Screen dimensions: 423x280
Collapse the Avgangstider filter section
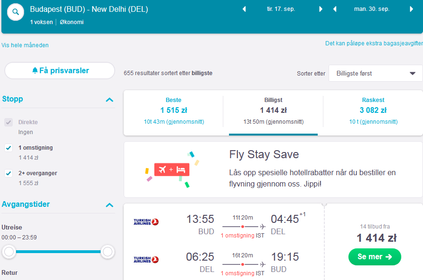110,205
